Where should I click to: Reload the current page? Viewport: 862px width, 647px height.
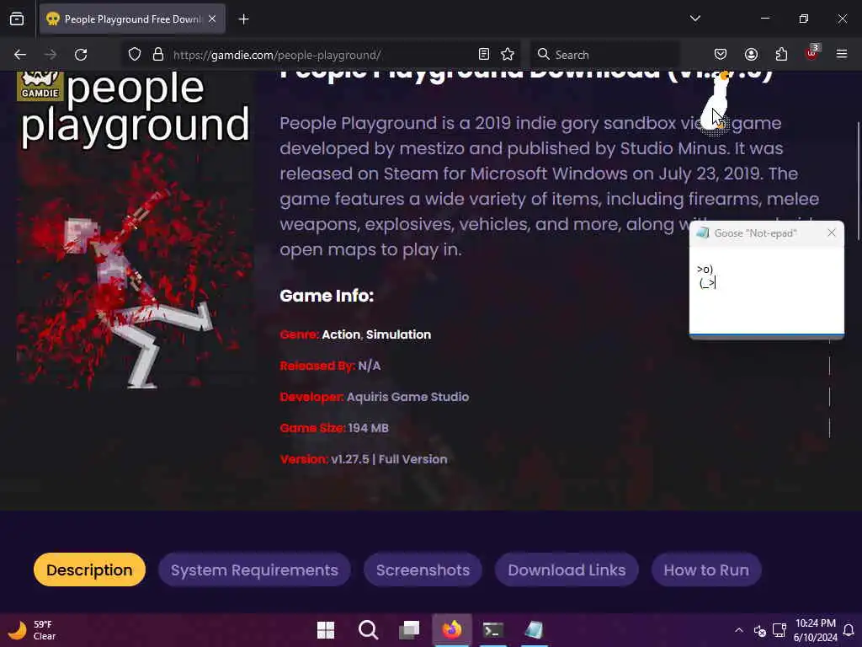tap(81, 55)
